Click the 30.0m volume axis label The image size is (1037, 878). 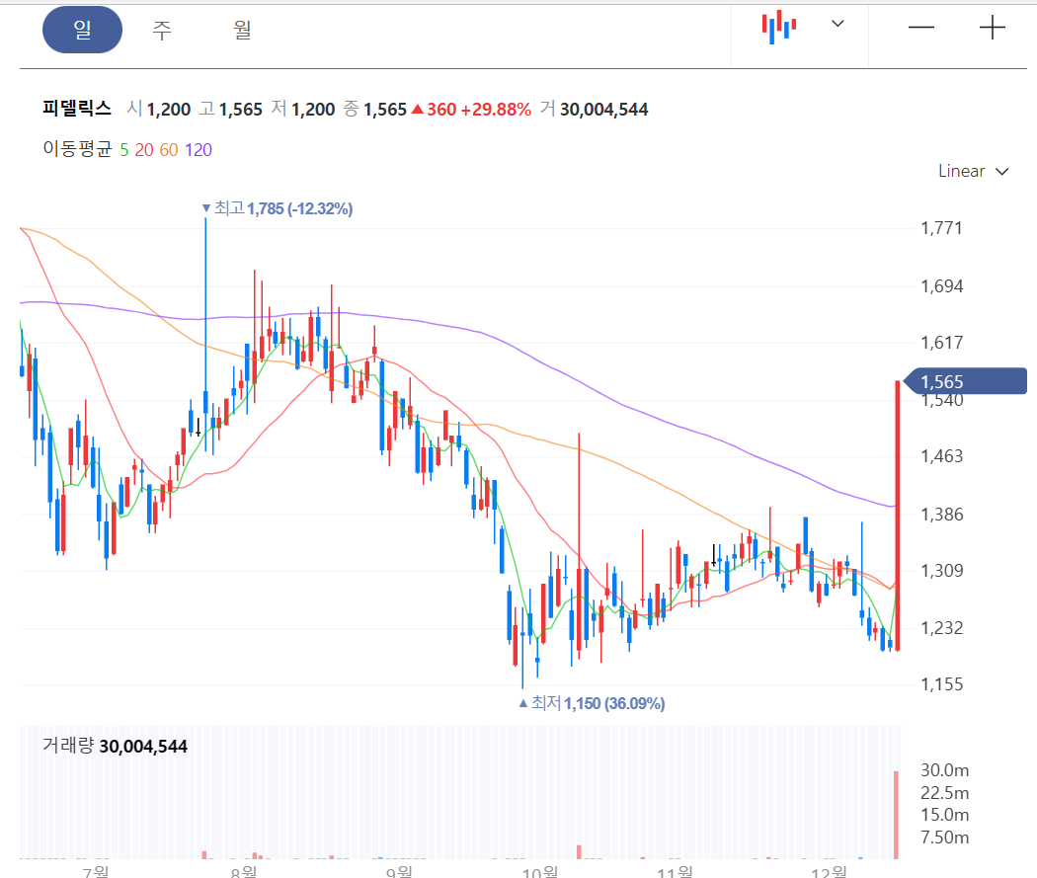944,771
